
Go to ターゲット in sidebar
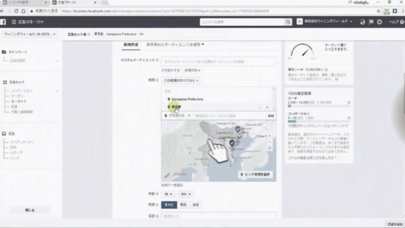point(19,101)
